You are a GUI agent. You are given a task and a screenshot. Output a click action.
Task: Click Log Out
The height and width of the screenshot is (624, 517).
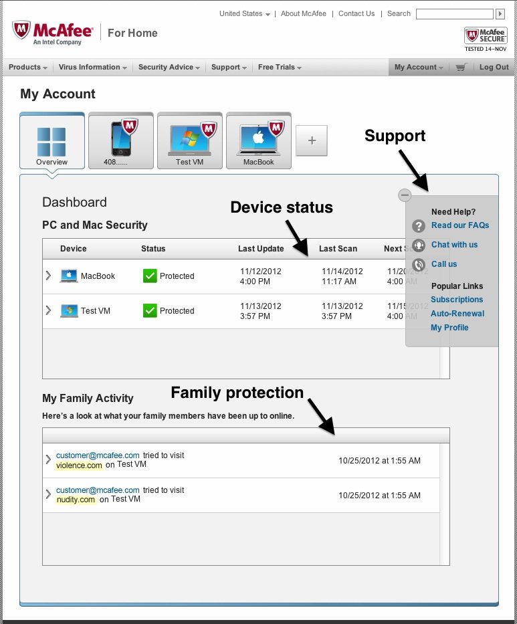[x=494, y=68]
